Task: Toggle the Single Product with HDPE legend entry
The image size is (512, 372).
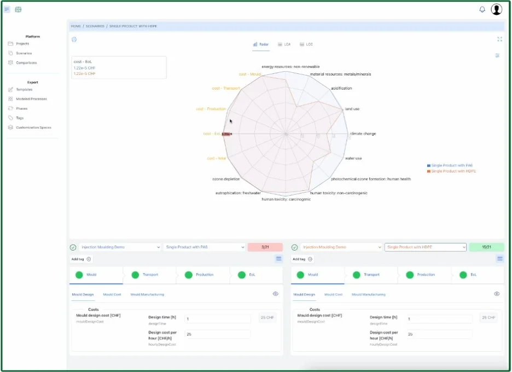Action: coord(451,171)
